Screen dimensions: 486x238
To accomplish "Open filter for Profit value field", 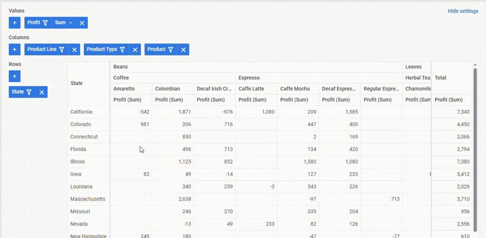I will [x=45, y=23].
